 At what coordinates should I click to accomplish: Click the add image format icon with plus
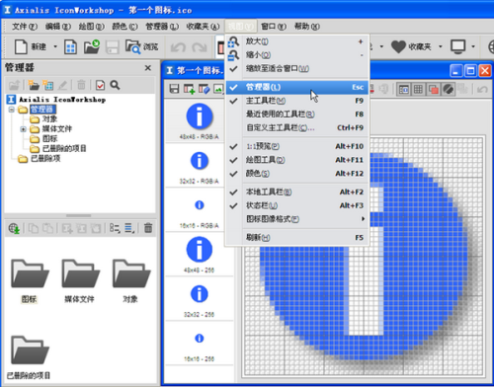190,89
